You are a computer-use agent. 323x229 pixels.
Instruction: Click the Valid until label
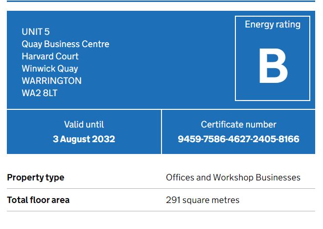(x=84, y=125)
